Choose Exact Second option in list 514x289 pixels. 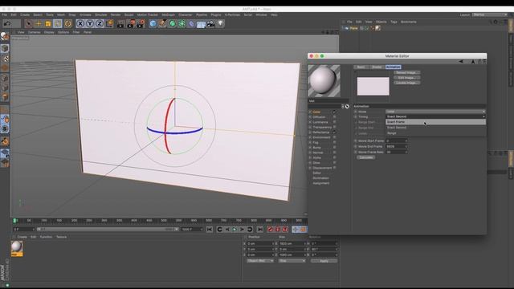[x=435, y=128]
